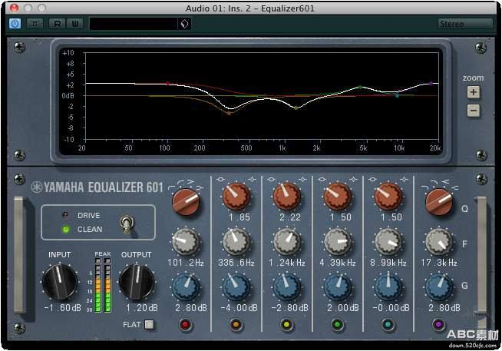Toggle the yellow band 3 enable LED

coord(286,325)
